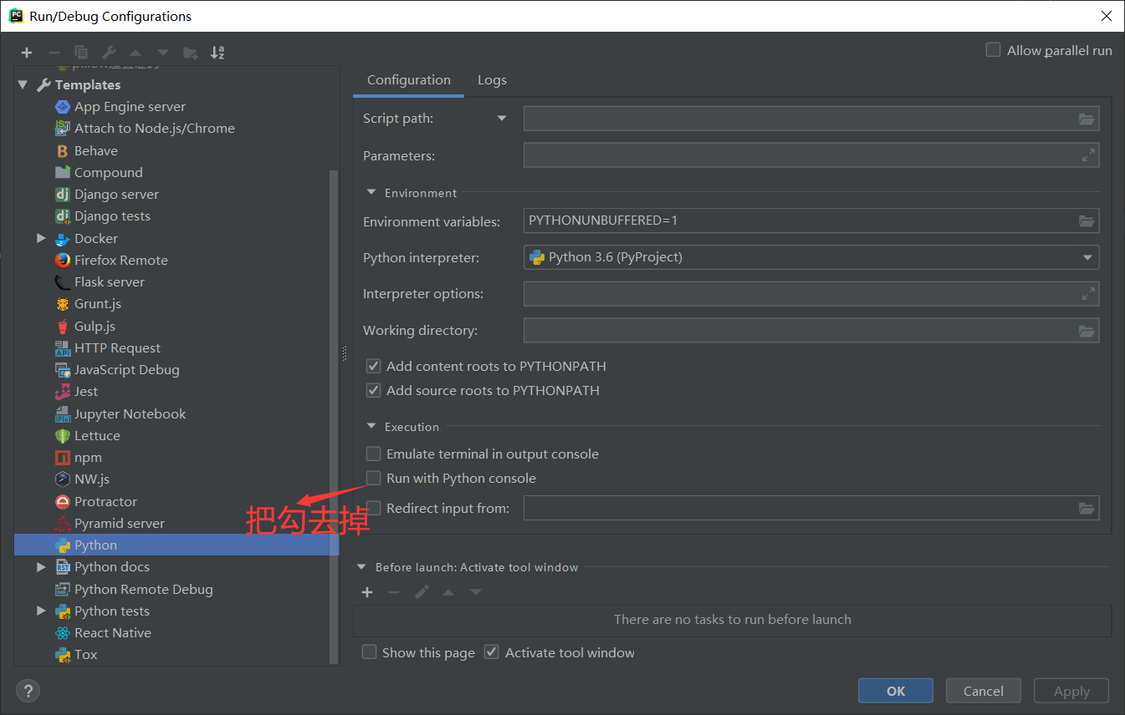
Task: Click the Cancel button
Action: [x=984, y=691]
